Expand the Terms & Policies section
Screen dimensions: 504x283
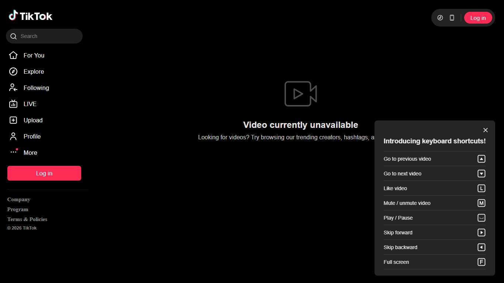click(x=27, y=219)
